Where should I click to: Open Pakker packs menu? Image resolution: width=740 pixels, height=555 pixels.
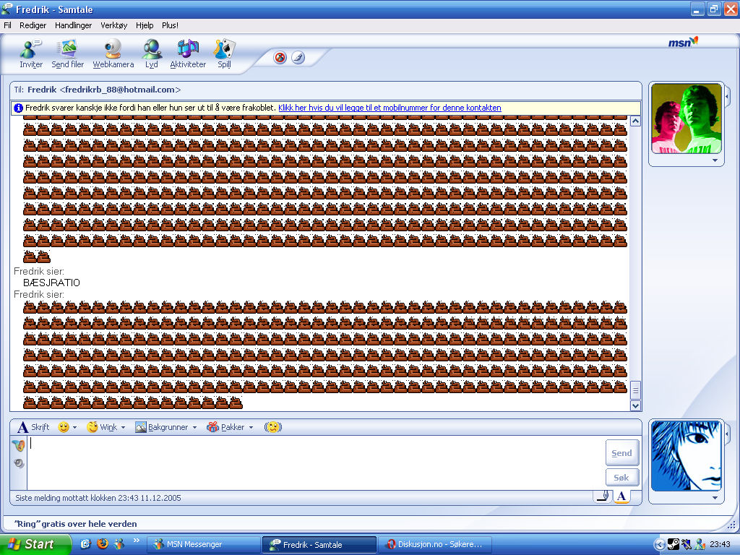[x=225, y=427]
